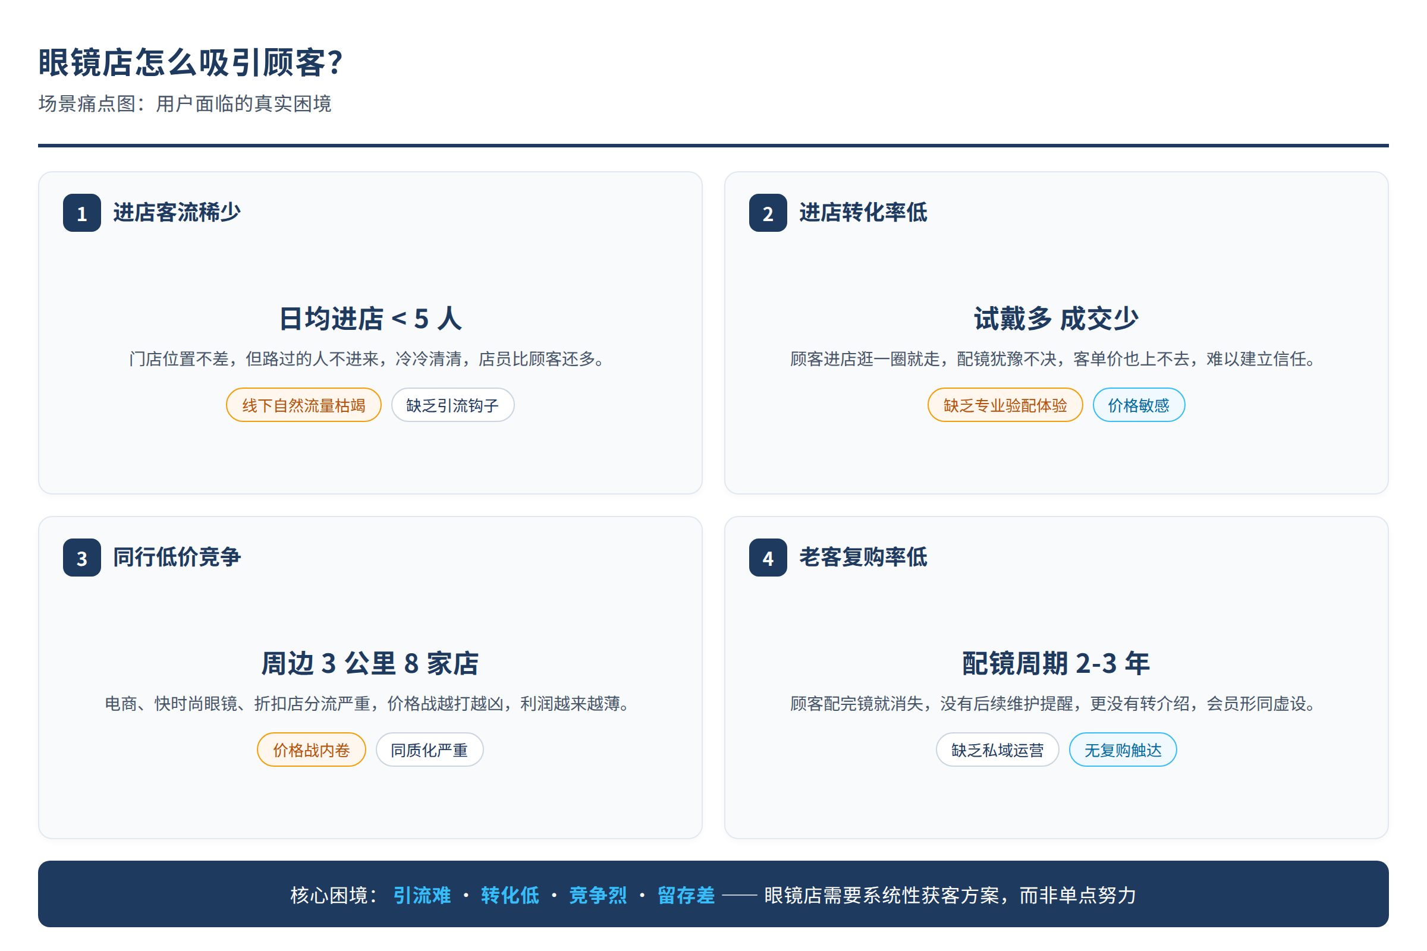1427x951 pixels.
Task: Select the 同质化严重 tag
Action: (x=429, y=750)
